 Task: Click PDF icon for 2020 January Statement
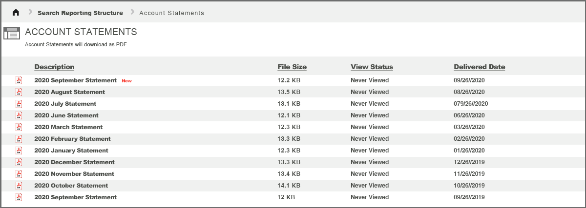[19, 151]
